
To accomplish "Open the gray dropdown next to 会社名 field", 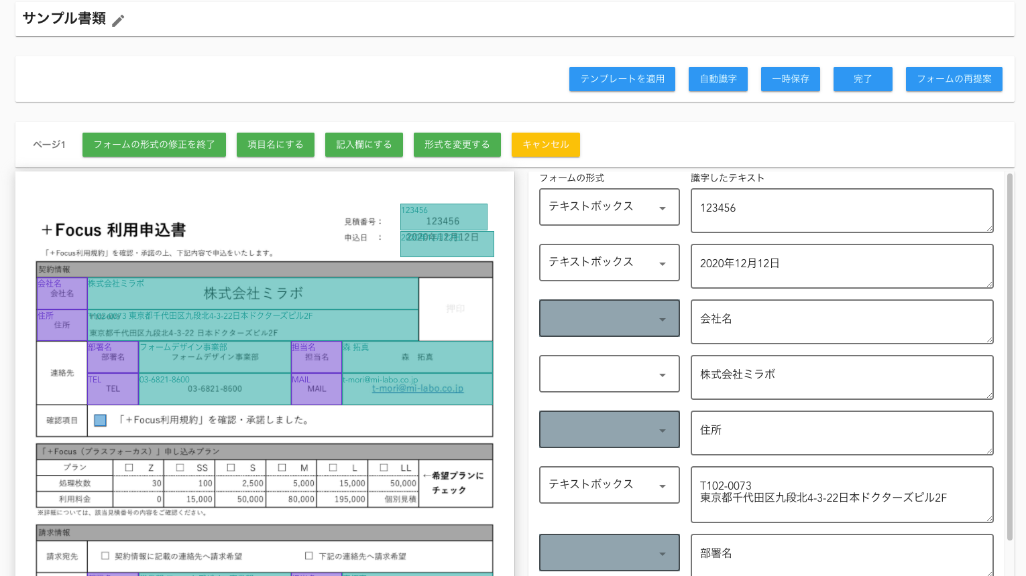I will (x=609, y=318).
